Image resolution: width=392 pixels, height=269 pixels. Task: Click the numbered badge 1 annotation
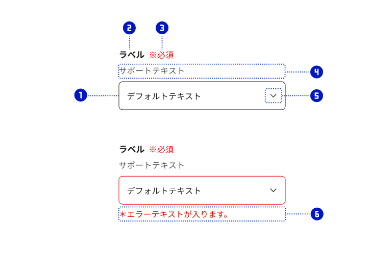coord(81,95)
